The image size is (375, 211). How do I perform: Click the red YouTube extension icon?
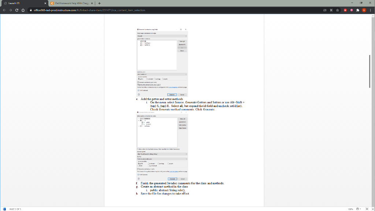coord(345,10)
